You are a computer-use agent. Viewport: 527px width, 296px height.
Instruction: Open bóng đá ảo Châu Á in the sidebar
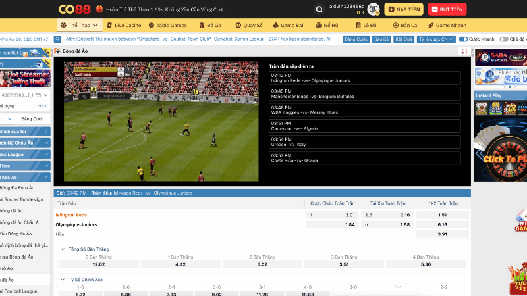click(20, 222)
